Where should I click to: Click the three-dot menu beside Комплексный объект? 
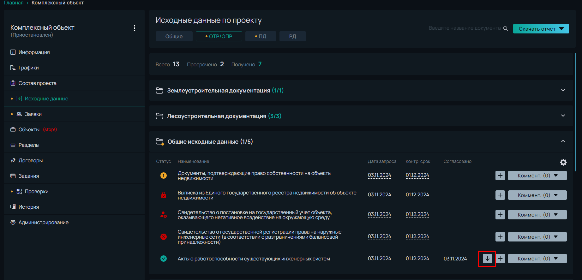(135, 28)
